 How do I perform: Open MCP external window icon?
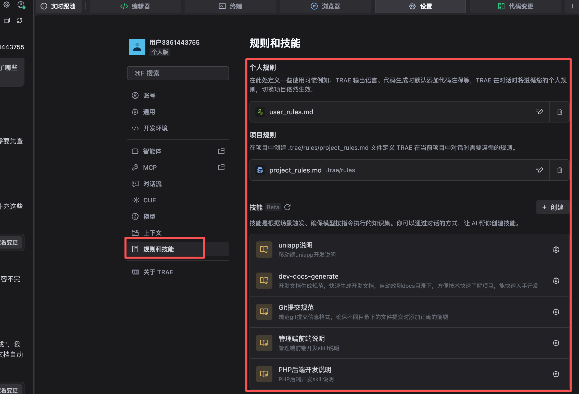221,167
